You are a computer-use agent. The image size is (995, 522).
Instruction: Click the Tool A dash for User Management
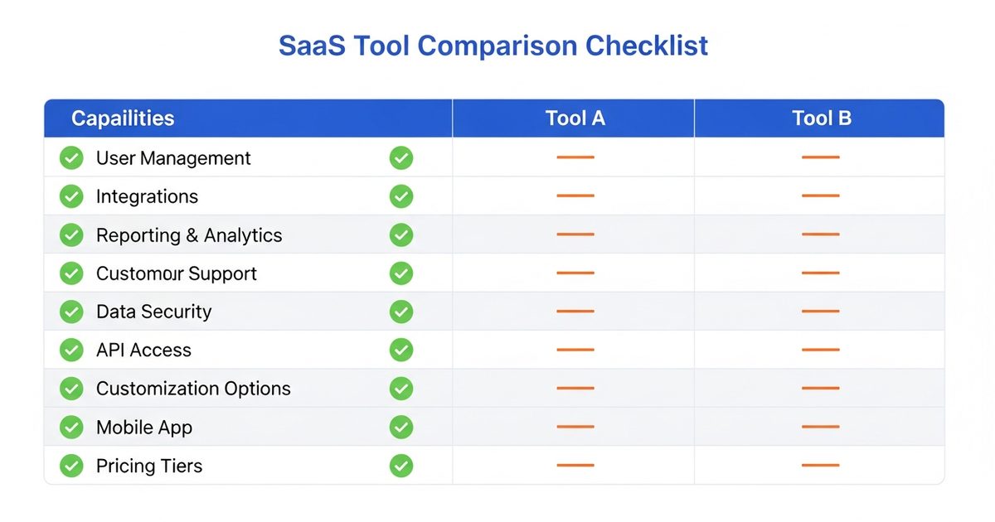pos(575,157)
